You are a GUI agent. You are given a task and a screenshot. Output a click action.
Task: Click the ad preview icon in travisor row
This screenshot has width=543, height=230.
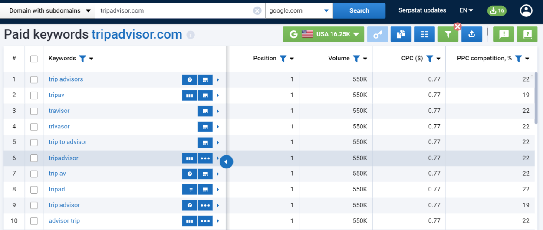pos(205,111)
